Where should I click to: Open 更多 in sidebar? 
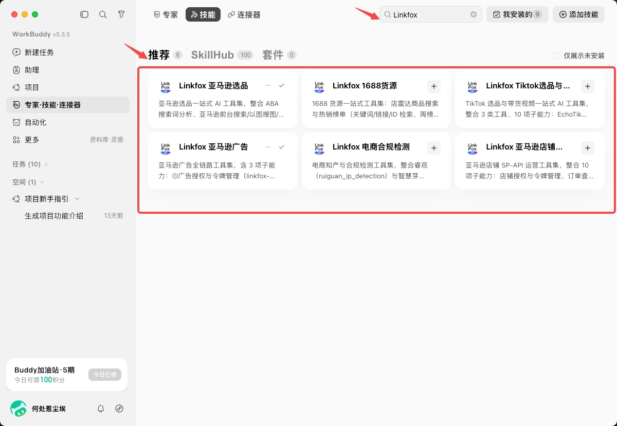click(68, 140)
